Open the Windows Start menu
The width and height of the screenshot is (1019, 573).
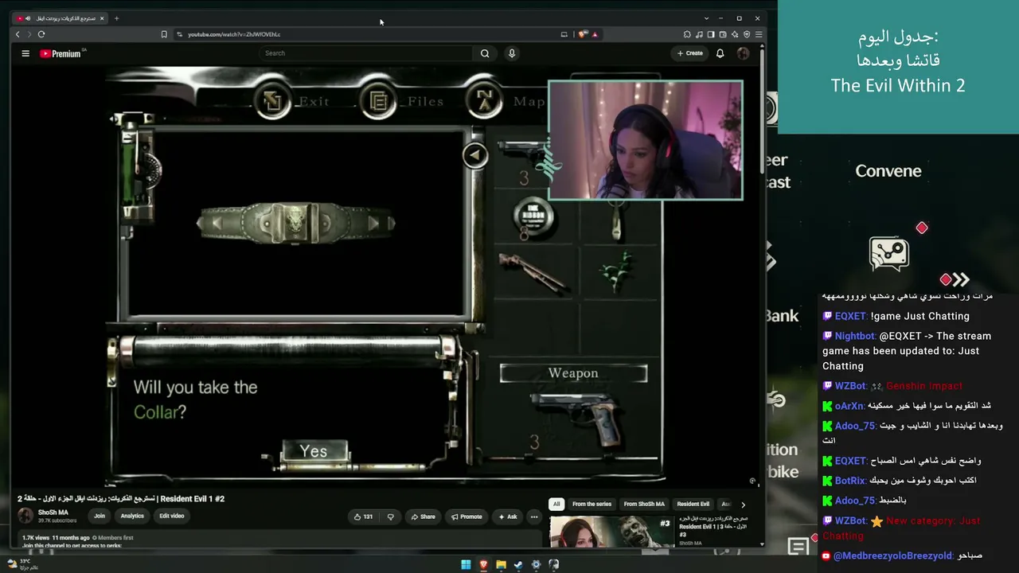click(x=466, y=565)
